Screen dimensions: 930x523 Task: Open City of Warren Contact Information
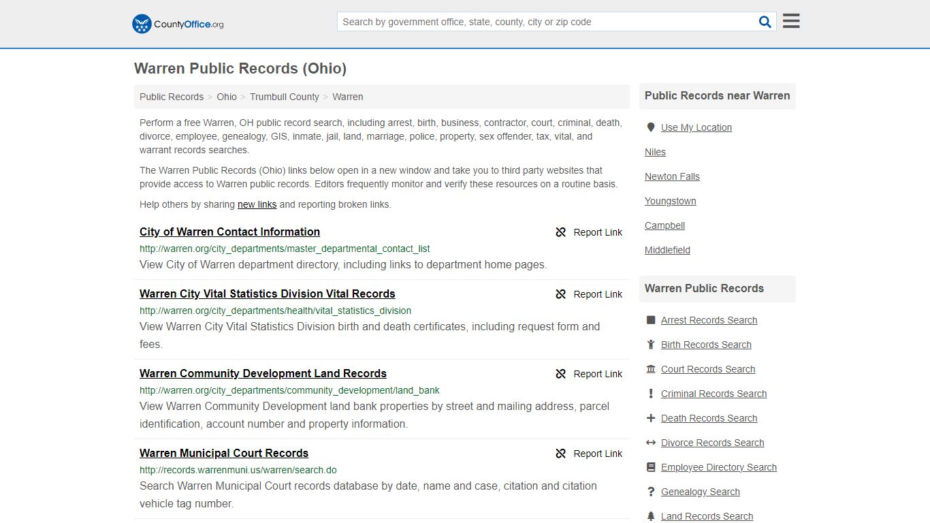pyautogui.click(x=229, y=232)
